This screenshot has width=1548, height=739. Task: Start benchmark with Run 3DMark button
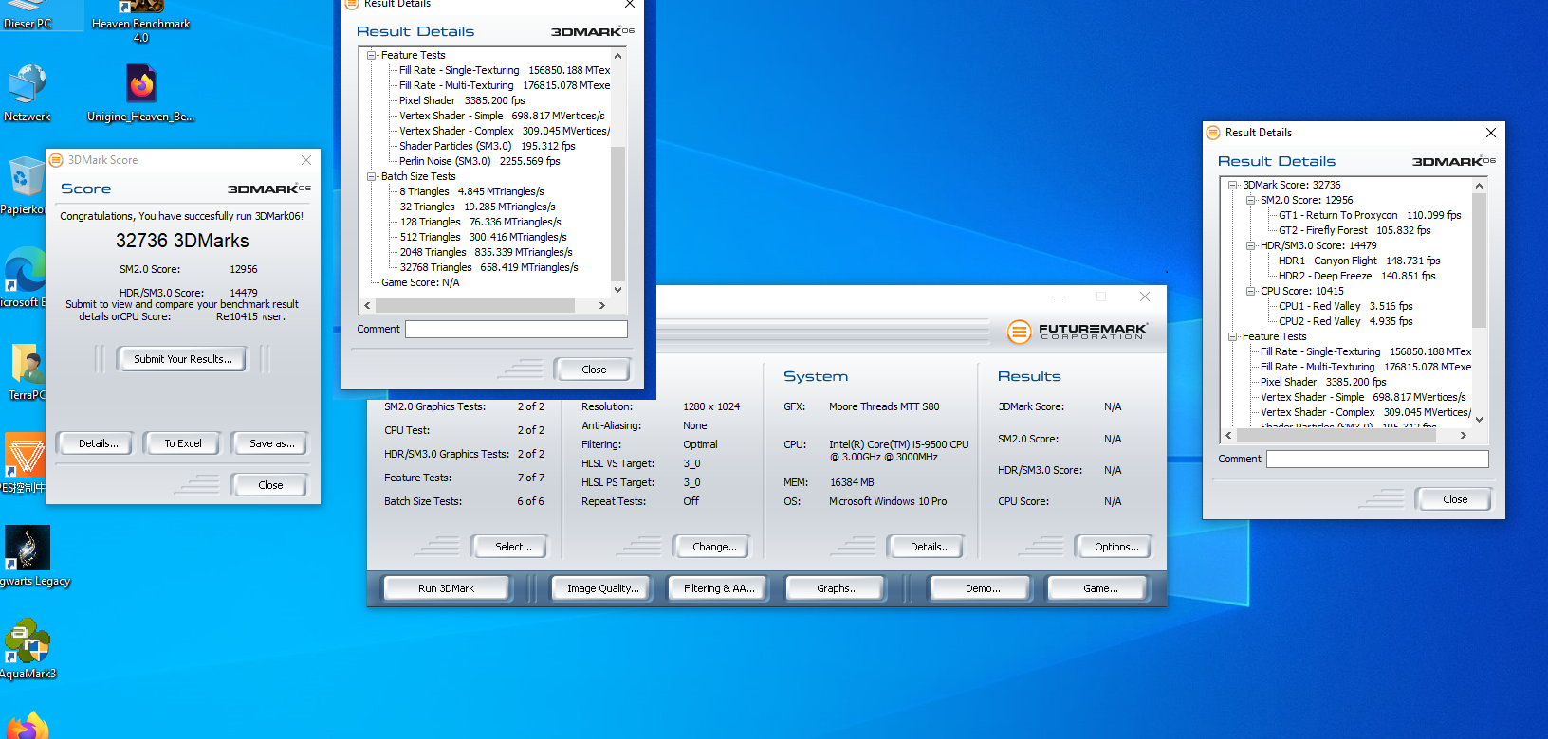pyautogui.click(x=446, y=588)
